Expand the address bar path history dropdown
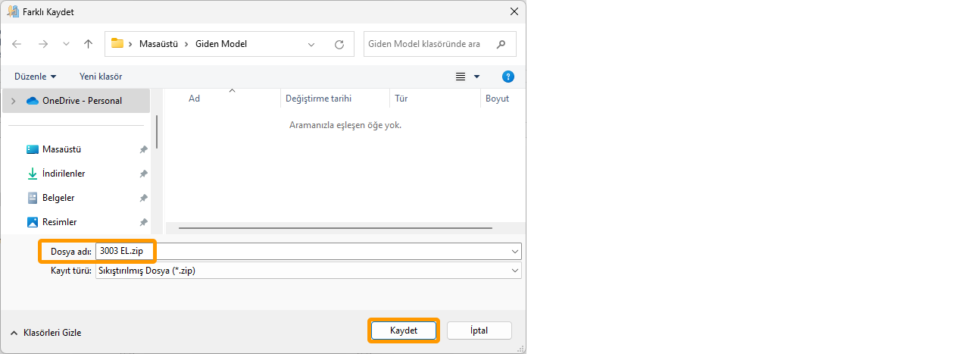This screenshot has height=354, width=962. pyautogui.click(x=311, y=44)
